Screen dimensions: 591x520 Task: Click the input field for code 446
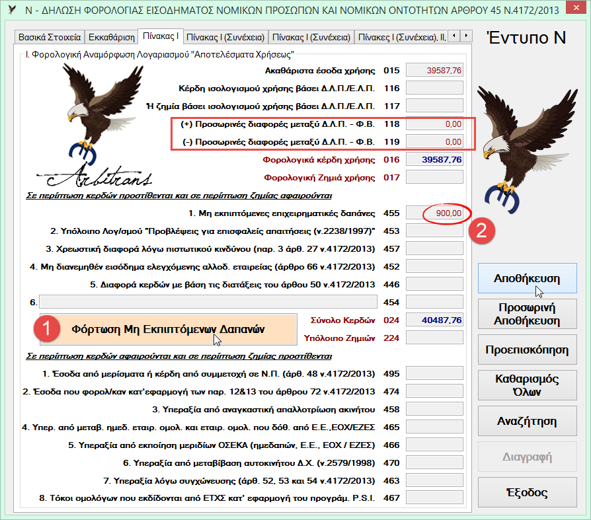coord(434,284)
